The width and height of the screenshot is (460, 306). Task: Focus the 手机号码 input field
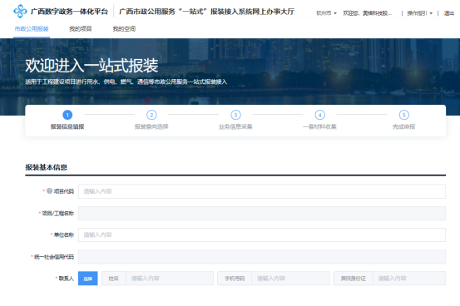(290, 279)
